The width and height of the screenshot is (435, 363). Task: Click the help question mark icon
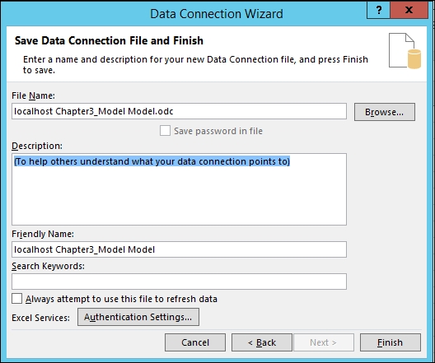point(378,10)
